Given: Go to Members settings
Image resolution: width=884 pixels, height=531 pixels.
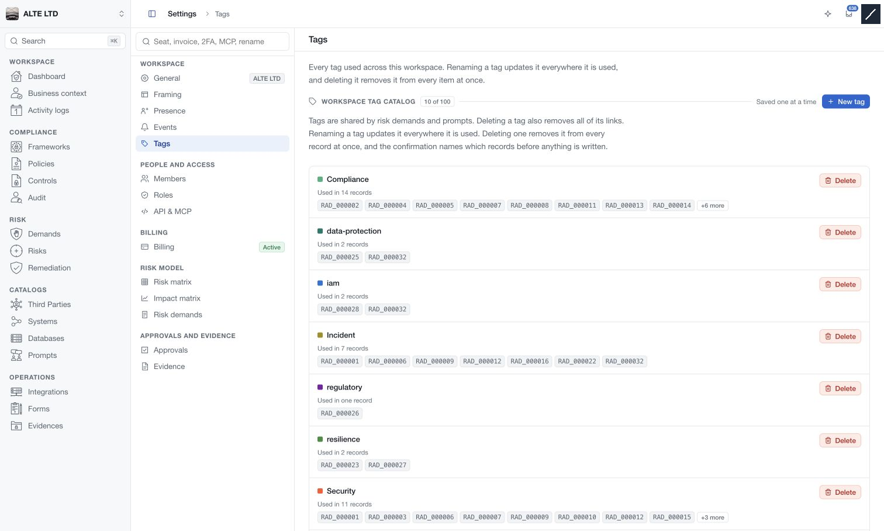Looking at the screenshot, I should point(212,179).
